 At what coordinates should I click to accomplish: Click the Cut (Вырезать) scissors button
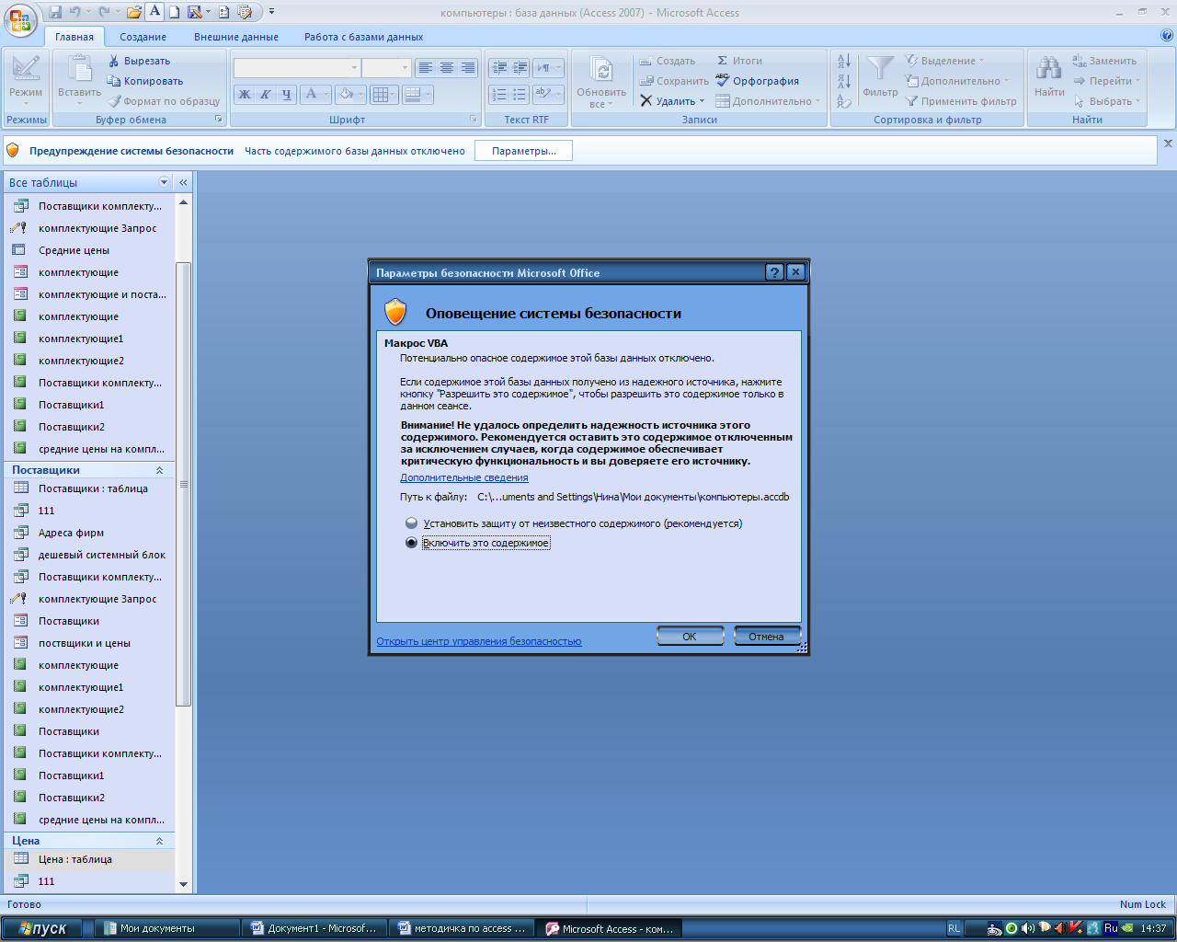click(140, 61)
